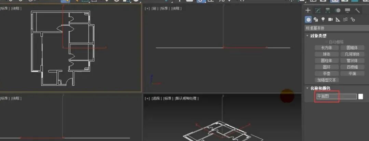Image resolution: width=369 pixels, height=141 pixels.
Task: Switch to the Modify panel tab
Action: (318, 10)
